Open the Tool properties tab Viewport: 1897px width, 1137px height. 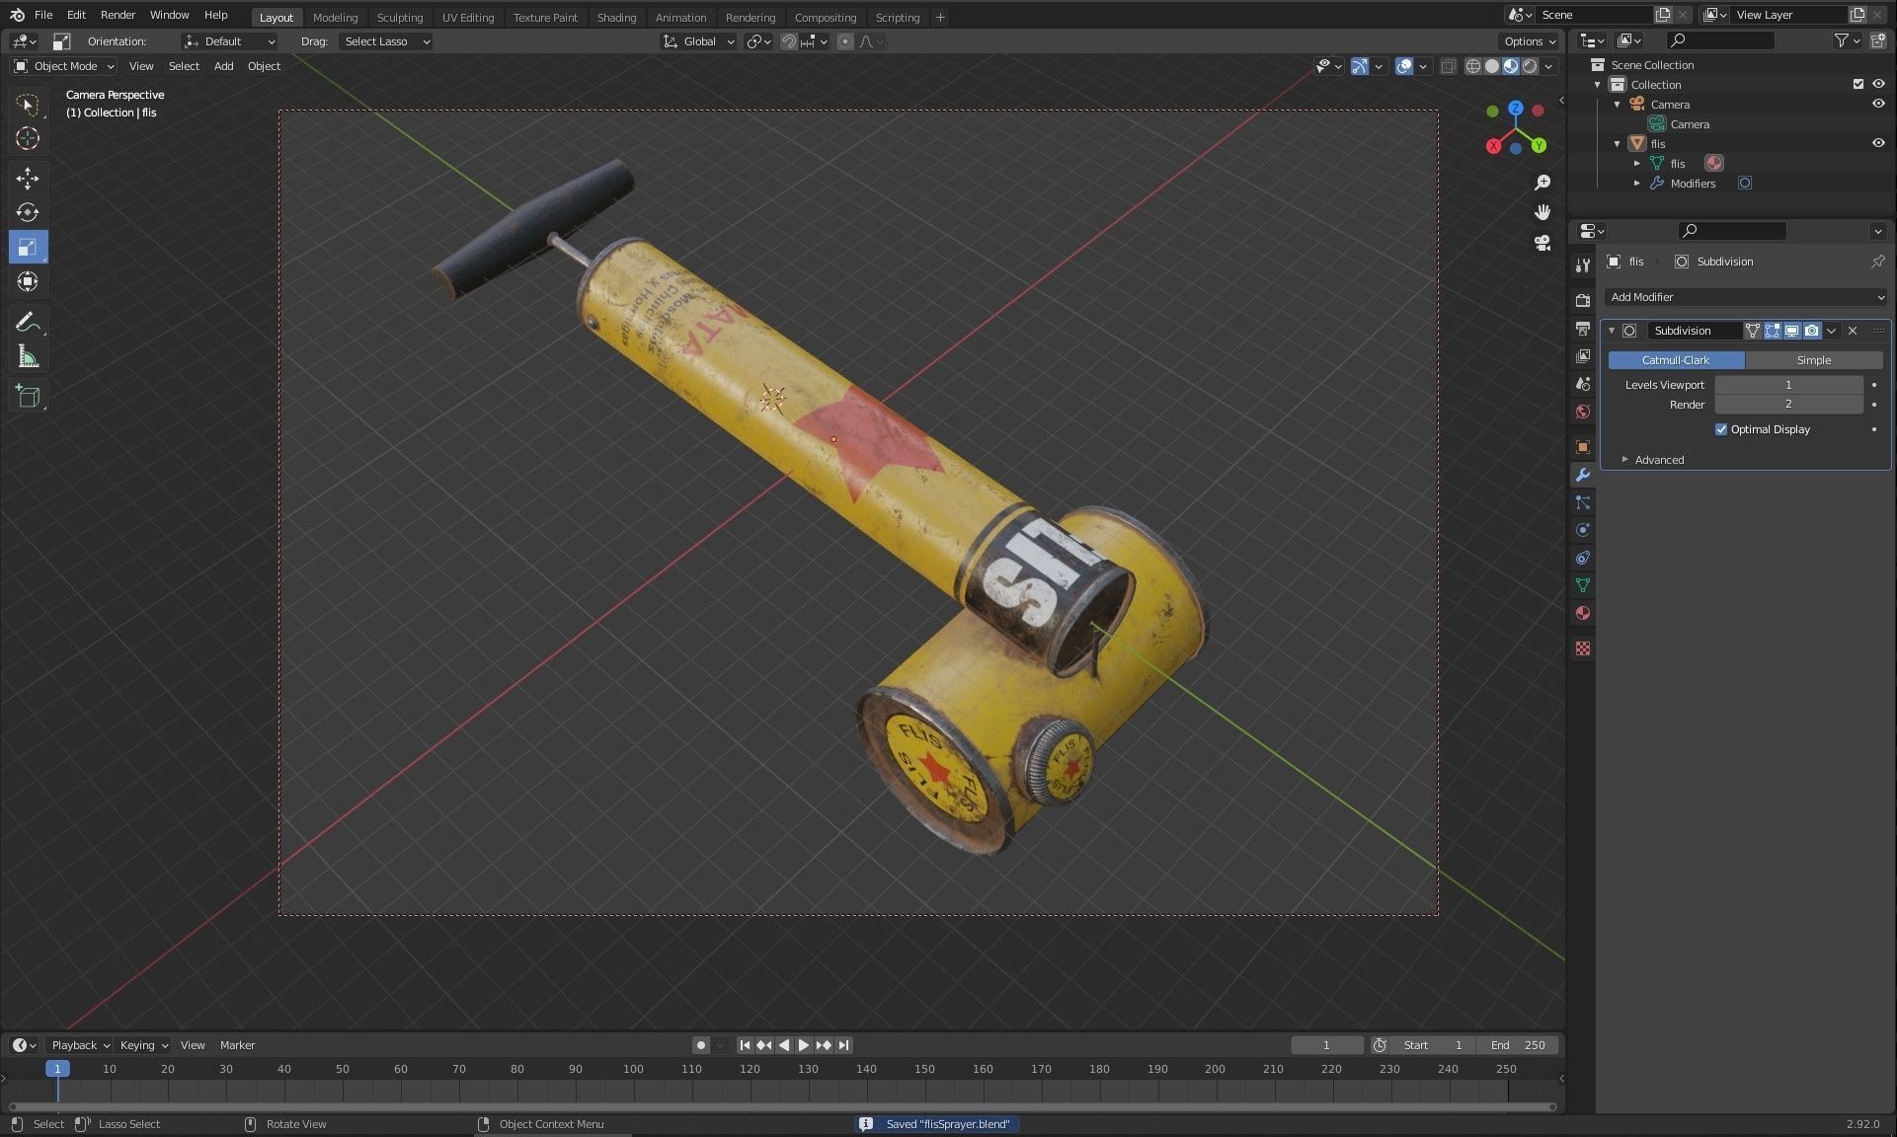point(1583,265)
